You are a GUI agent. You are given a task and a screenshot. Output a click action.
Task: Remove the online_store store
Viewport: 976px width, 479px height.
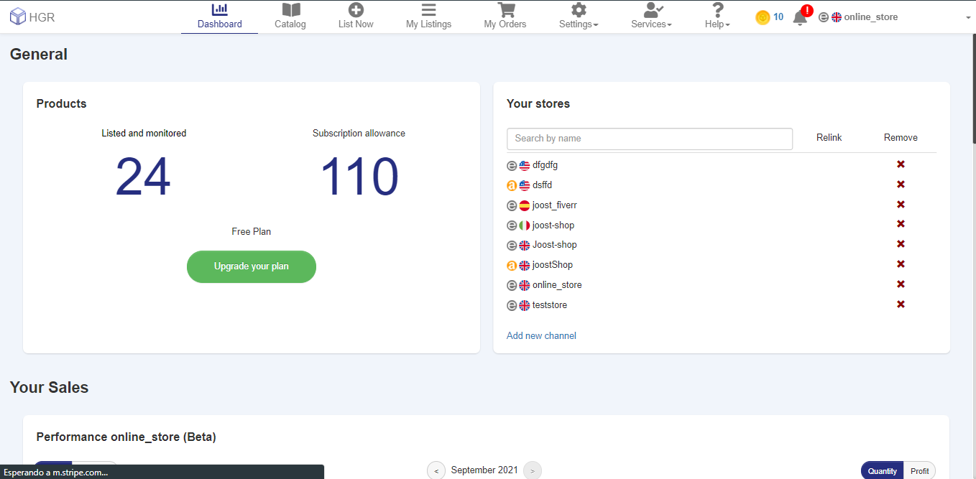901,284
